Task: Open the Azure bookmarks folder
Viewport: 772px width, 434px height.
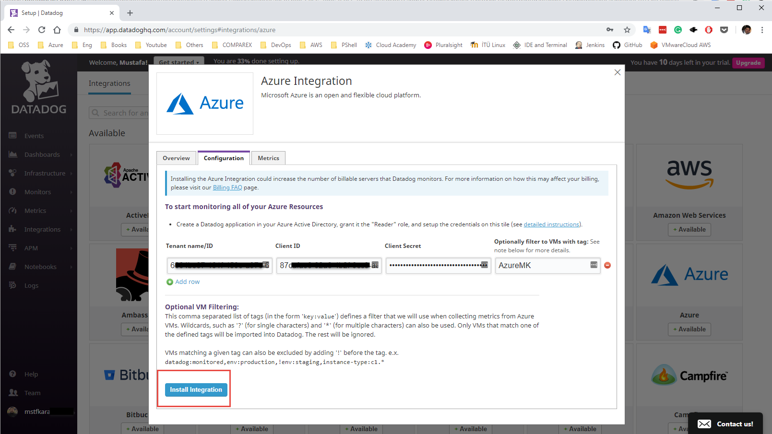Action: [x=50, y=45]
